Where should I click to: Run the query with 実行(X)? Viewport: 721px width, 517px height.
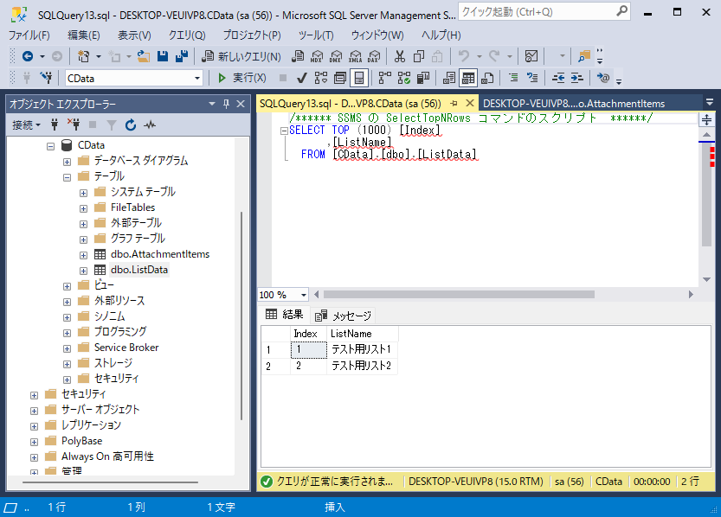tap(241, 78)
